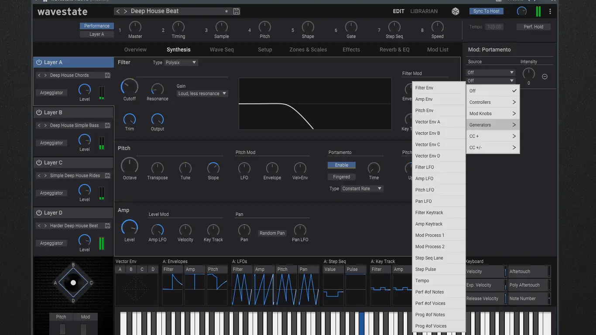This screenshot has height=335, width=596.
Task: Open Portamento Type Constant Rate dropdown
Action: (x=362, y=189)
